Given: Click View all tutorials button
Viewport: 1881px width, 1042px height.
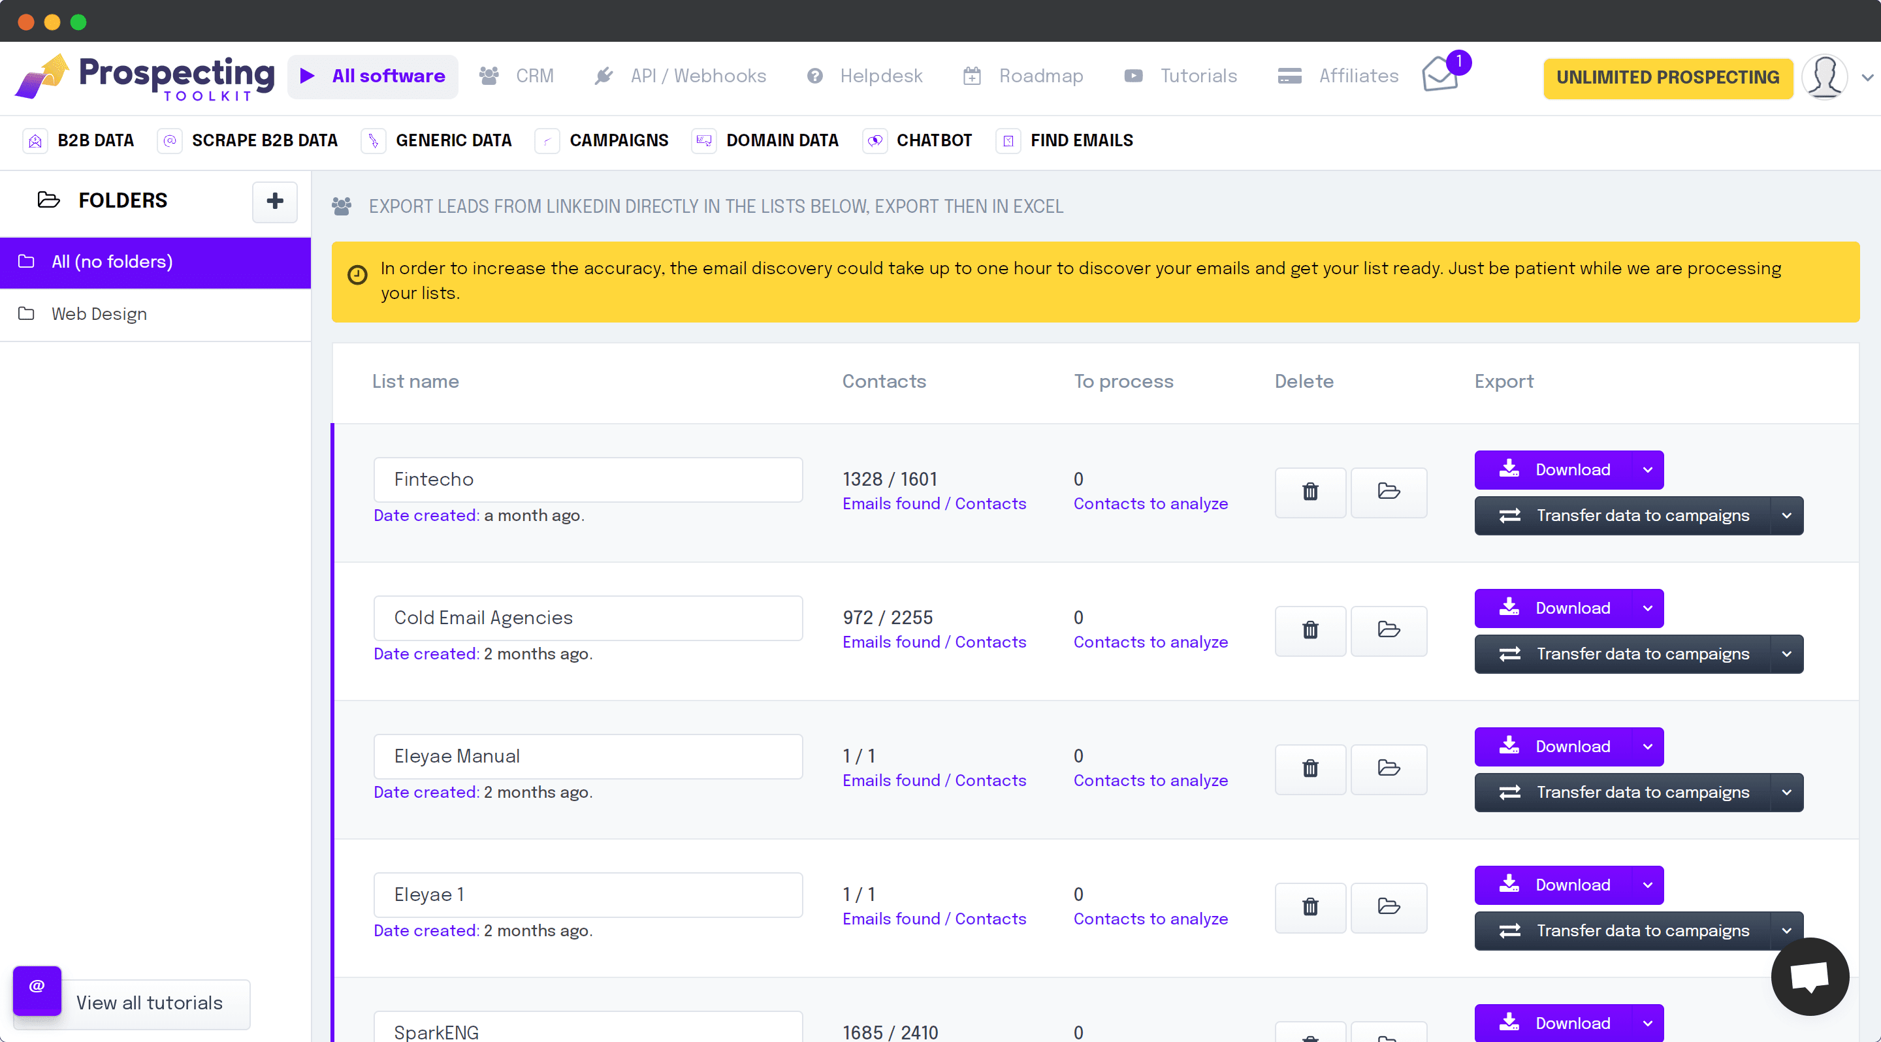Looking at the screenshot, I should (149, 1003).
